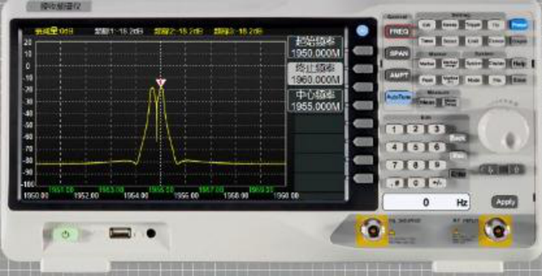Select the 起始频率 1950.000M softkey
Screen dimensions: 542x276
tap(316, 48)
